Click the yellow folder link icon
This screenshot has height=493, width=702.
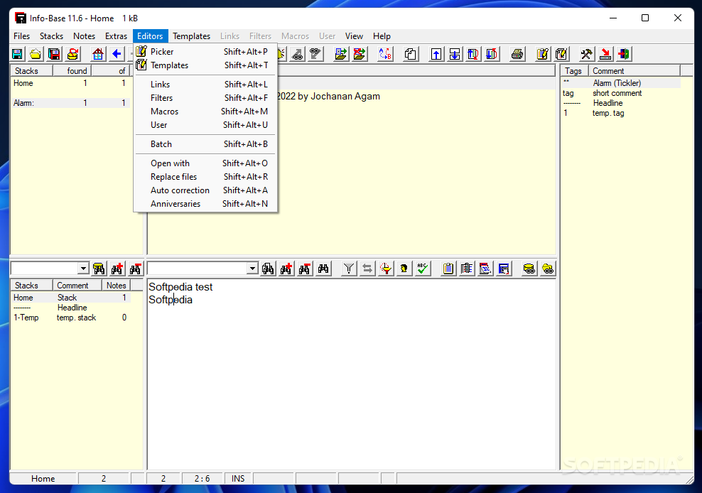(x=548, y=269)
